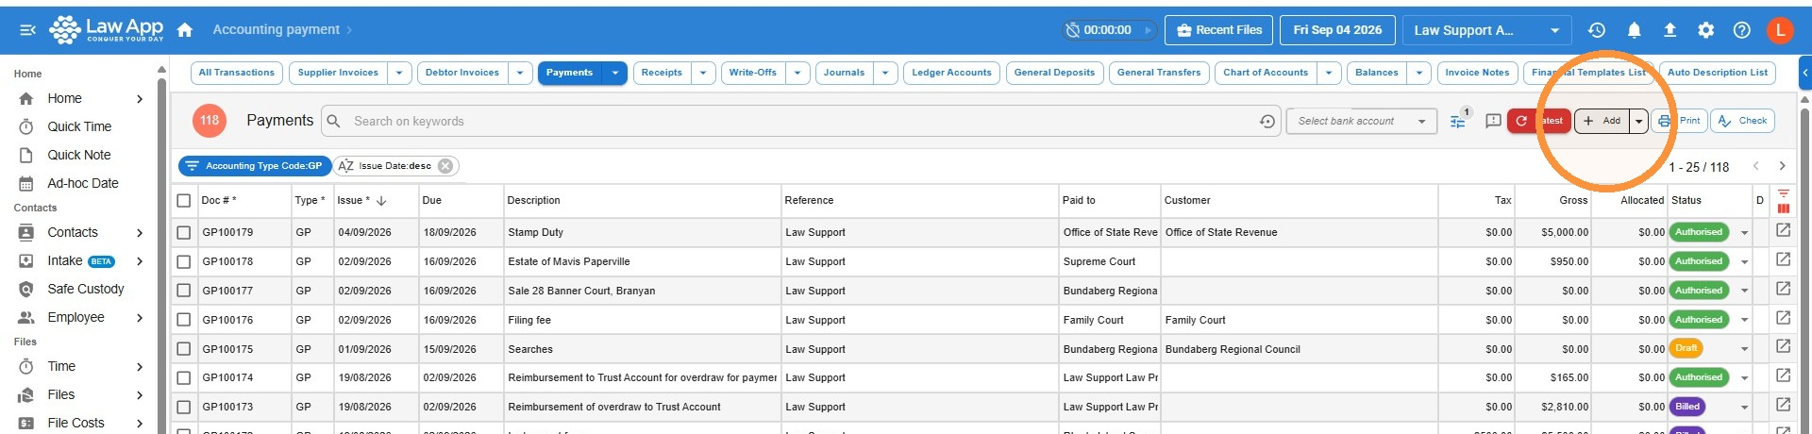The height and width of the screenshot is (434, 1812).
Task: Select checkbox for GP100175
Action: pos(184,349)
